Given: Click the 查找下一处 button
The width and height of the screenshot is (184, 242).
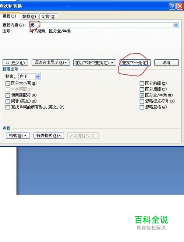Looking at the screenshot, I should click(135, 63).
